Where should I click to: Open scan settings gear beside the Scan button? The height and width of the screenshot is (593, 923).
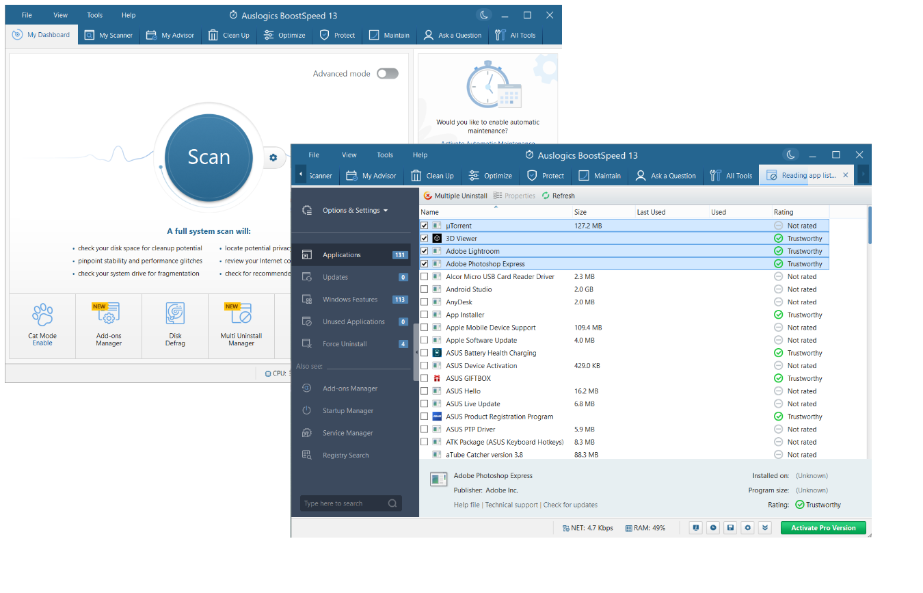[273, 158]
